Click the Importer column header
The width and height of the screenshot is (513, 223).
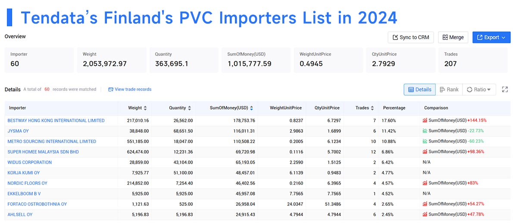[17, 108]
